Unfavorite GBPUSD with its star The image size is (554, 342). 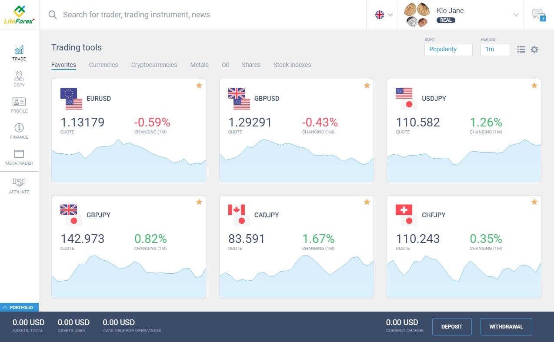367,86
